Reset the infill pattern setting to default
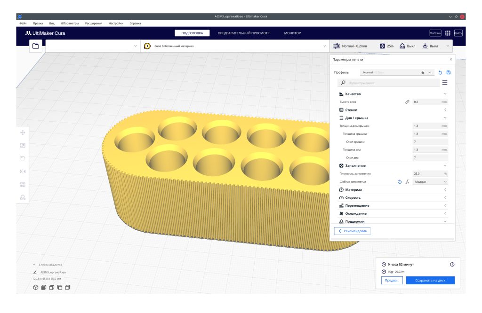This screenshot has height=313, width=482. click(400, 181)
